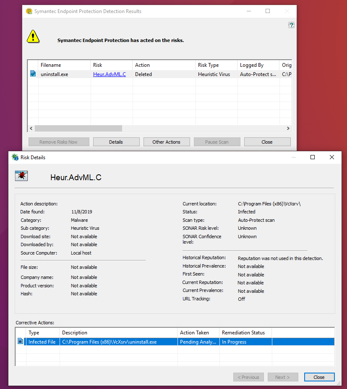347x389 pixels.
Task: Click the right arrow of the horizontal scrollbar
Action: (288, 128)
